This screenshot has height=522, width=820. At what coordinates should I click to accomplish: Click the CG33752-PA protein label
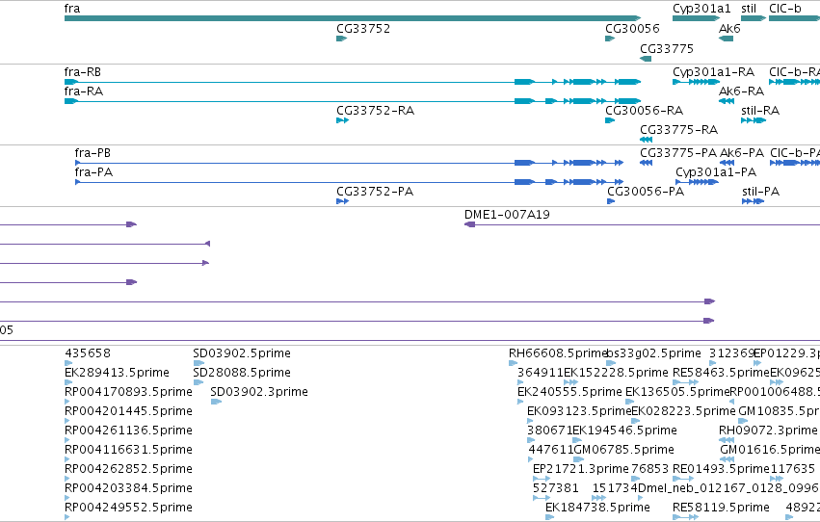(x=375, y=192)
